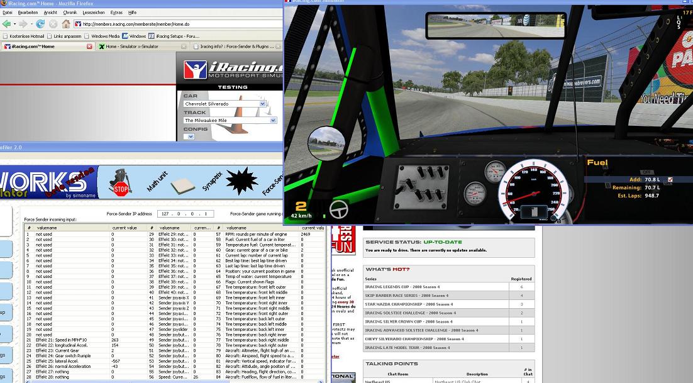The image size is (693, 383).
Task: Click the iRacing favicon in the address bar
Action: pyautogui.click(x=78, y=24)
